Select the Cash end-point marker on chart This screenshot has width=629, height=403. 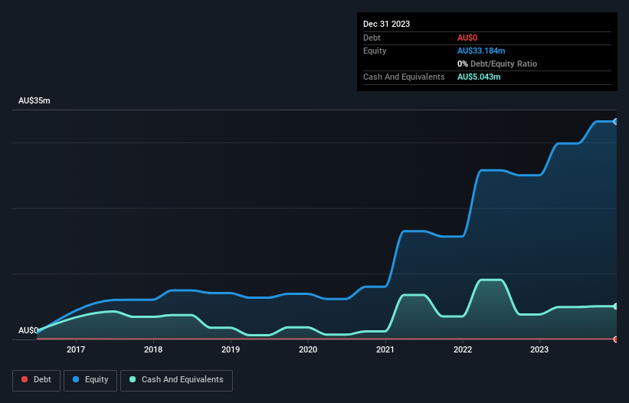click(616, 306)
